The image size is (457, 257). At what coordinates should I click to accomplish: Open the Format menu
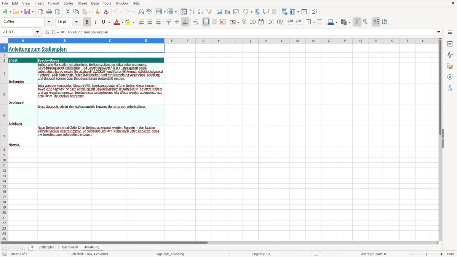coord(54,3)
